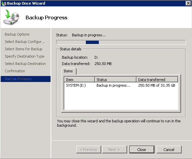The width and height of the screenshot is (192, 159).
Task: Open the Backup Options step
Action: 17,34
